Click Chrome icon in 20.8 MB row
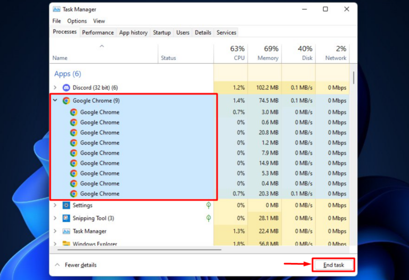The image size is (409, 280). click(x=74, y=133)
